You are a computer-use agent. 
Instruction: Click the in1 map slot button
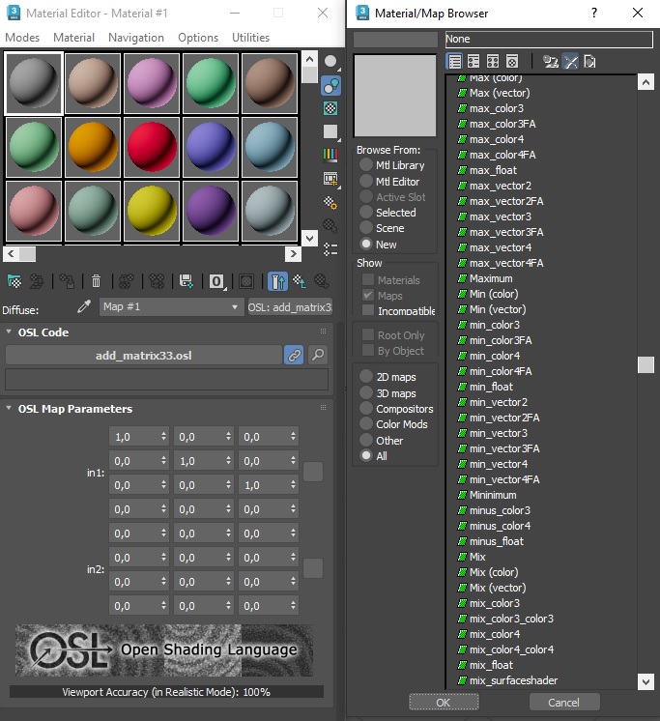pos(313,472)
